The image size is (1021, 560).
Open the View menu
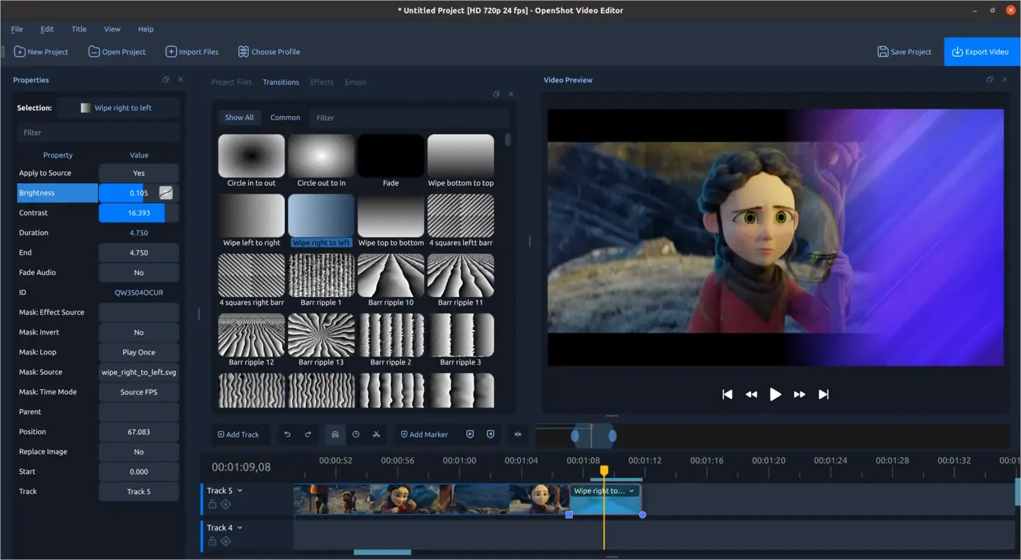tap(112, 29)
